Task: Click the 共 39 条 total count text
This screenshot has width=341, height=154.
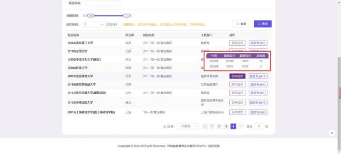Action: [168, 127]
